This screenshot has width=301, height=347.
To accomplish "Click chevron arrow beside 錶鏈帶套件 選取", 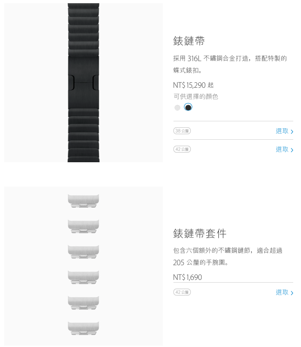I will pos(292,293).
